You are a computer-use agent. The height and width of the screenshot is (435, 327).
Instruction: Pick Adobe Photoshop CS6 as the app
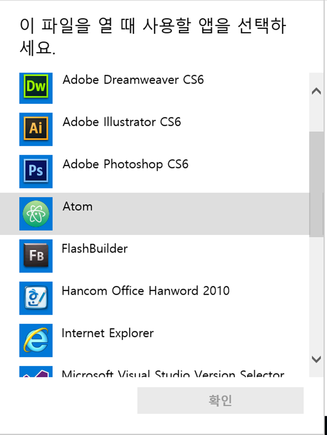pos(125,164)
